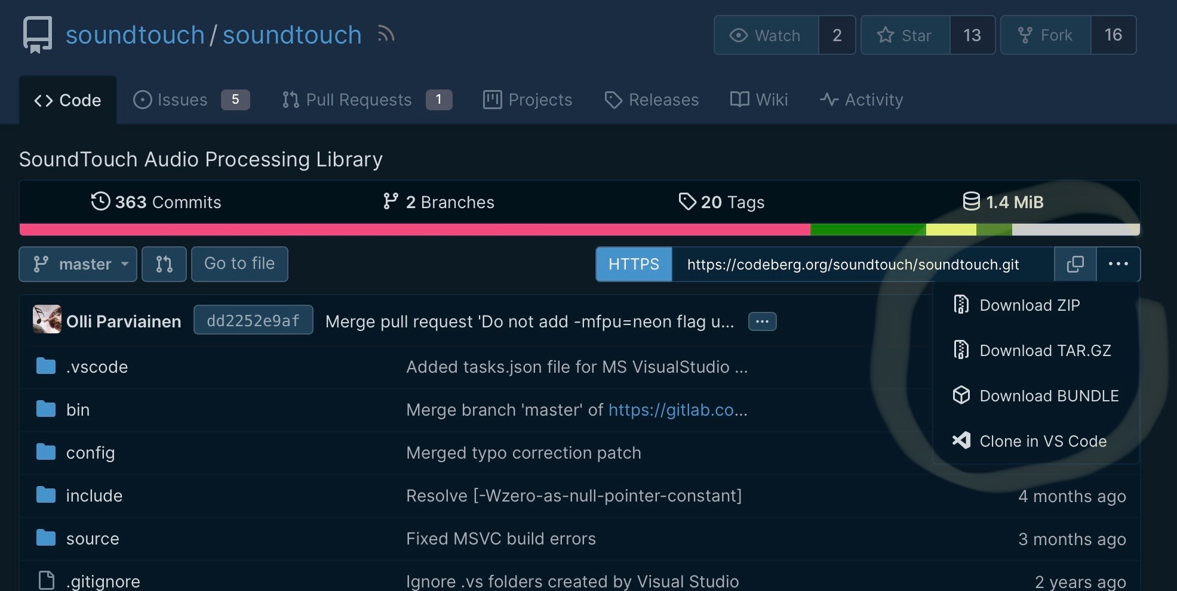This screenshot has width=1177, height=591.
Task: Open 'Ignore .vs folders' commit message
Action: (573, 581)
